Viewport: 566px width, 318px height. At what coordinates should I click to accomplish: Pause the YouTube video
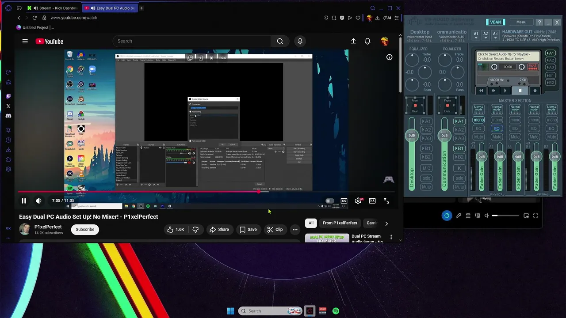click(x=24, y=201)
